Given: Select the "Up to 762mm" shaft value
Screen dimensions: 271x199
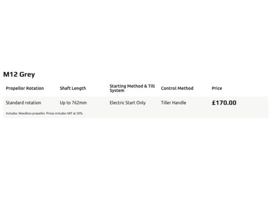Looking at the screenshot, I should click(73, 103).
